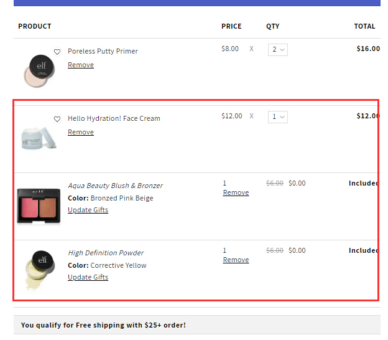Image resolution: width=388 pixels, height=340 pixels.
Task: Click heart icon beside Poreless Putty Primer
Action: click(x=57, y=52)
